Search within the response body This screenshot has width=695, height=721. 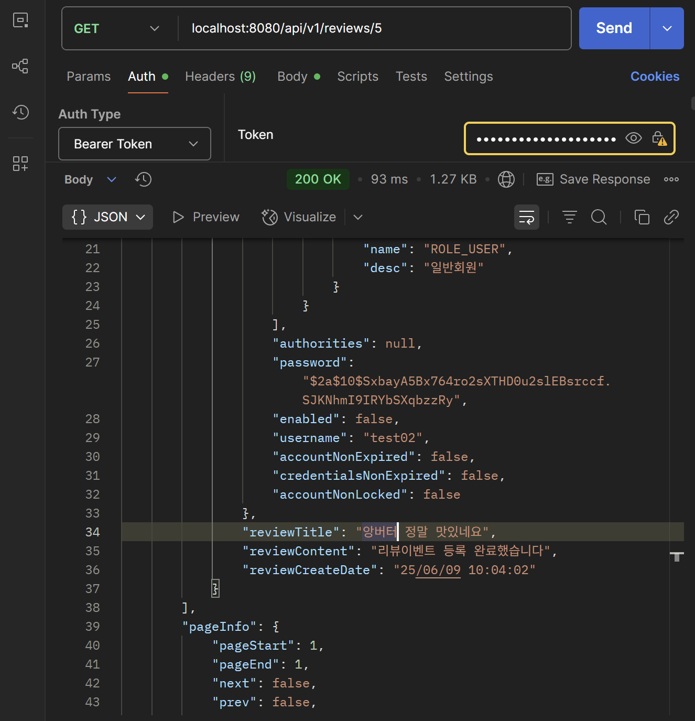tap(599, 217)
